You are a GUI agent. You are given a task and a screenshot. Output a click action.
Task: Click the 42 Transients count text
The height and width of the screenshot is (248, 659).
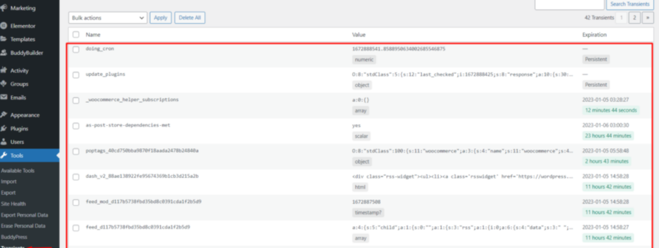tap(599, 17)
